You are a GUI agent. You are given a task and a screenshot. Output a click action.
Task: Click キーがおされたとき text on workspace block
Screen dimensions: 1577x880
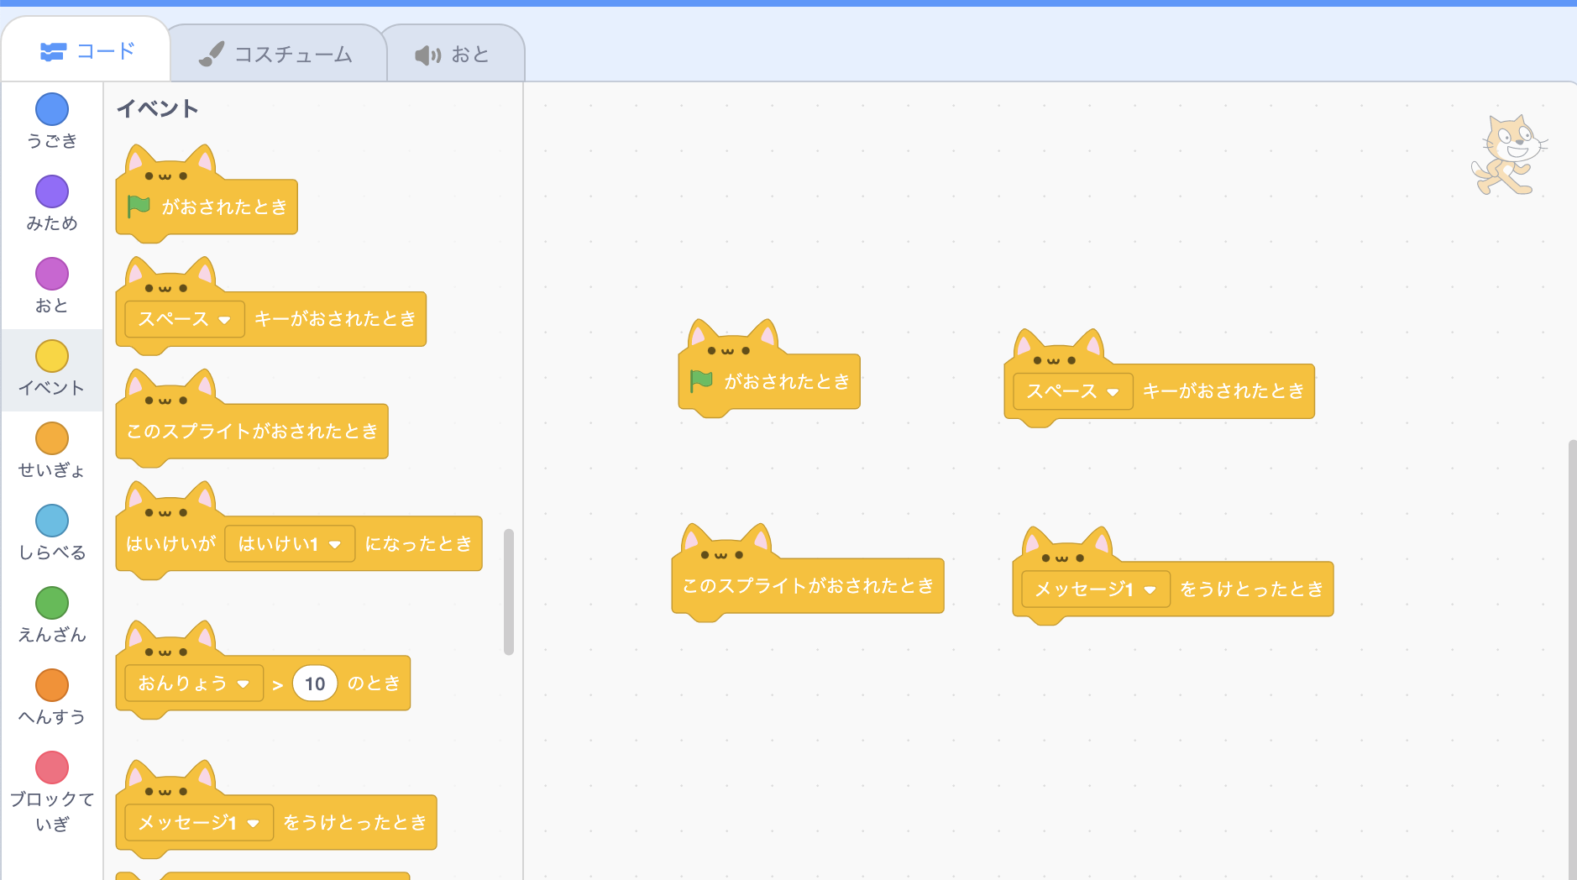[1223, 391]
